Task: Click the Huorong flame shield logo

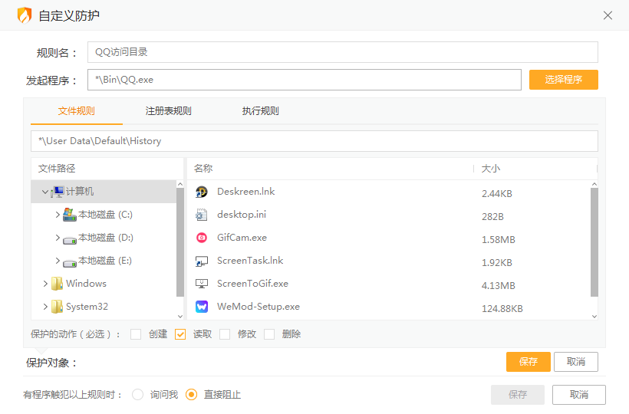Action: tap(25, 15)
